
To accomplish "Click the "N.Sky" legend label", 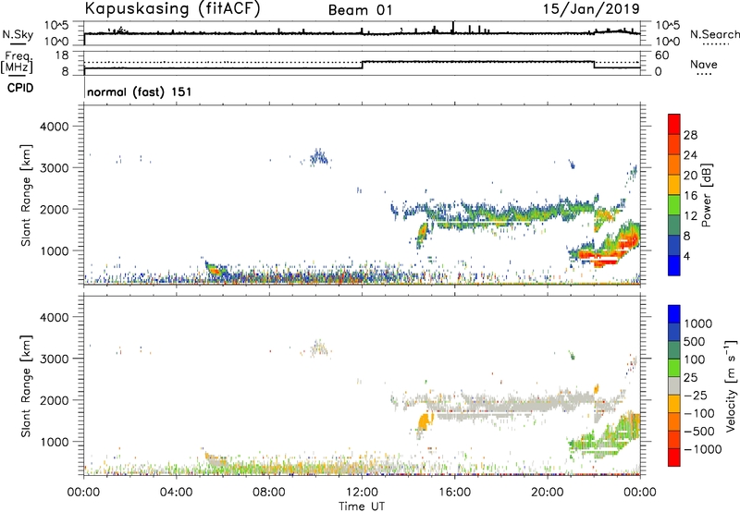I will [18, 34].
